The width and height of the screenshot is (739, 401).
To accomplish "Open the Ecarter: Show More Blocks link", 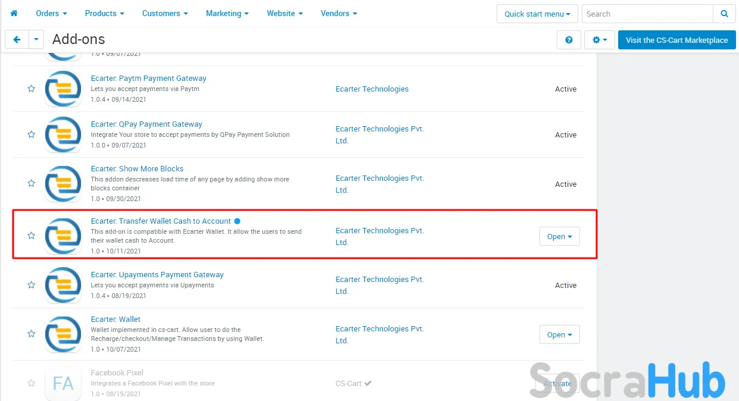I will click(x=137, y=169).
